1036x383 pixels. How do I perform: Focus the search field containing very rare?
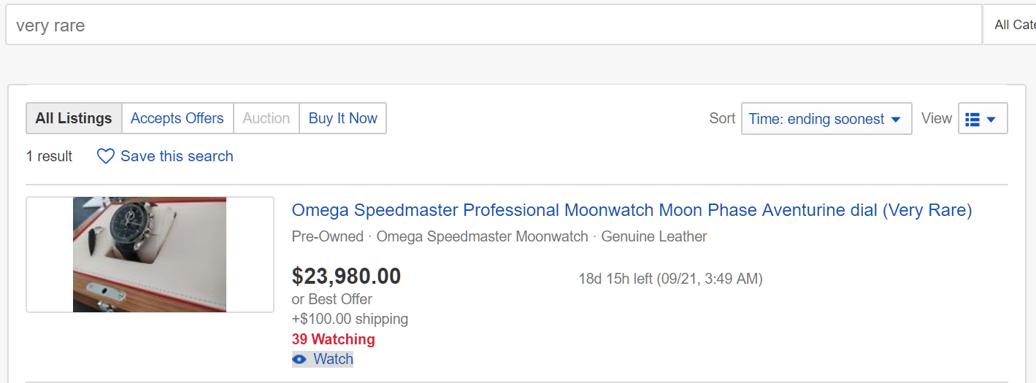[x=494, y=26]
